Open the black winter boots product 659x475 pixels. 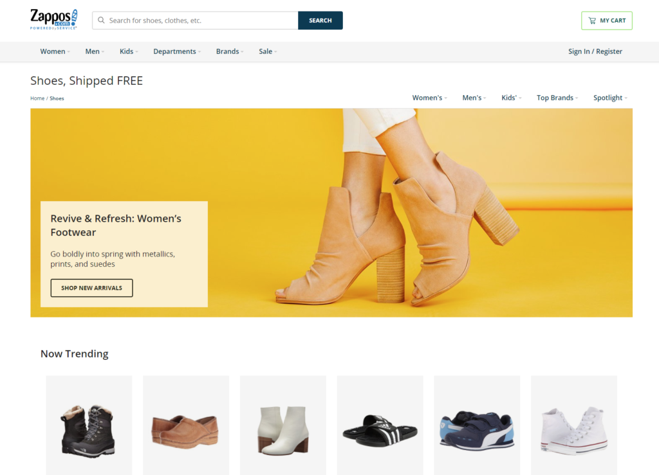click(x=89, y=426)
